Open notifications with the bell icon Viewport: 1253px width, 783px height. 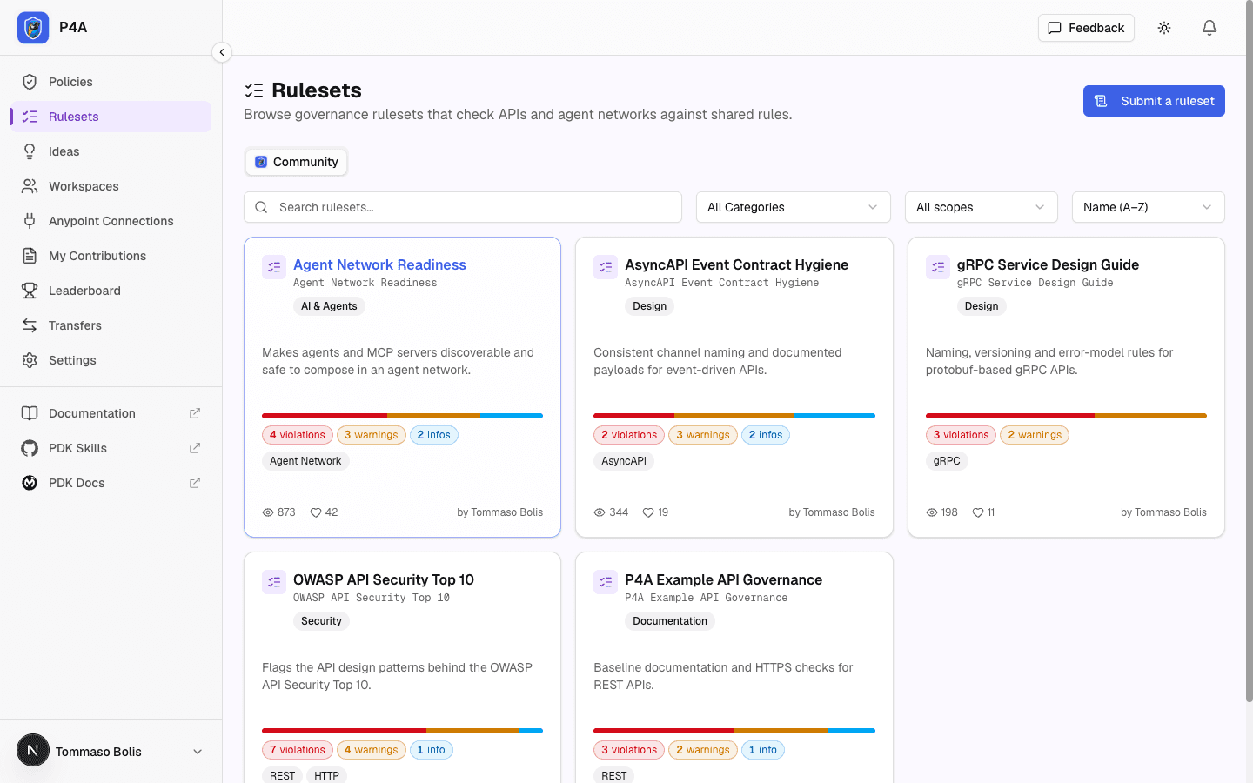point(1209,28)
